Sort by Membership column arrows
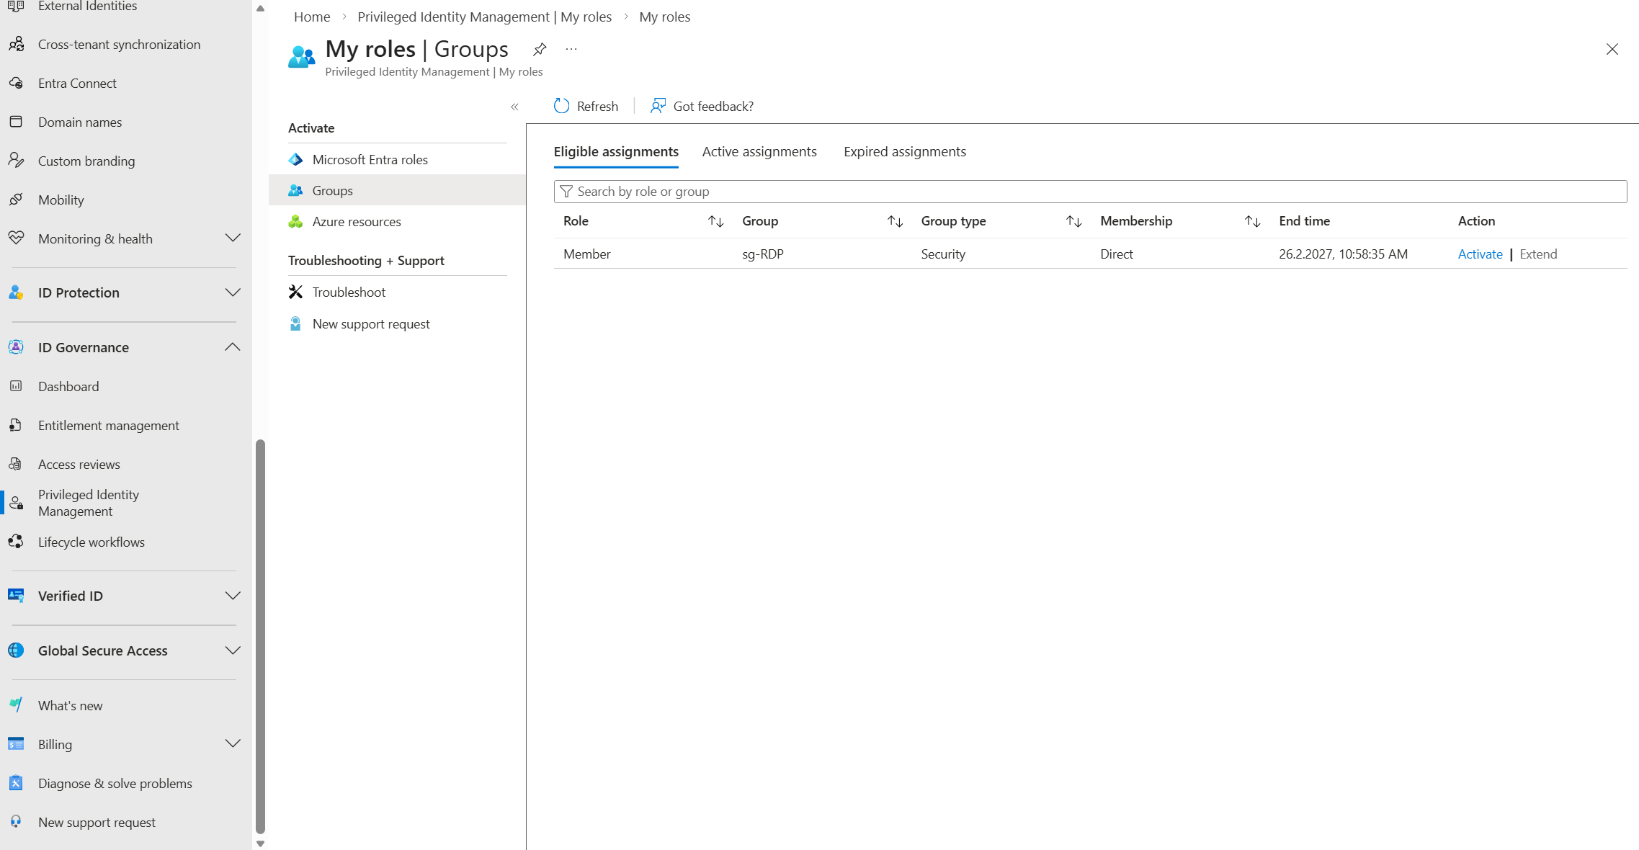 (x=1252, y=221)
